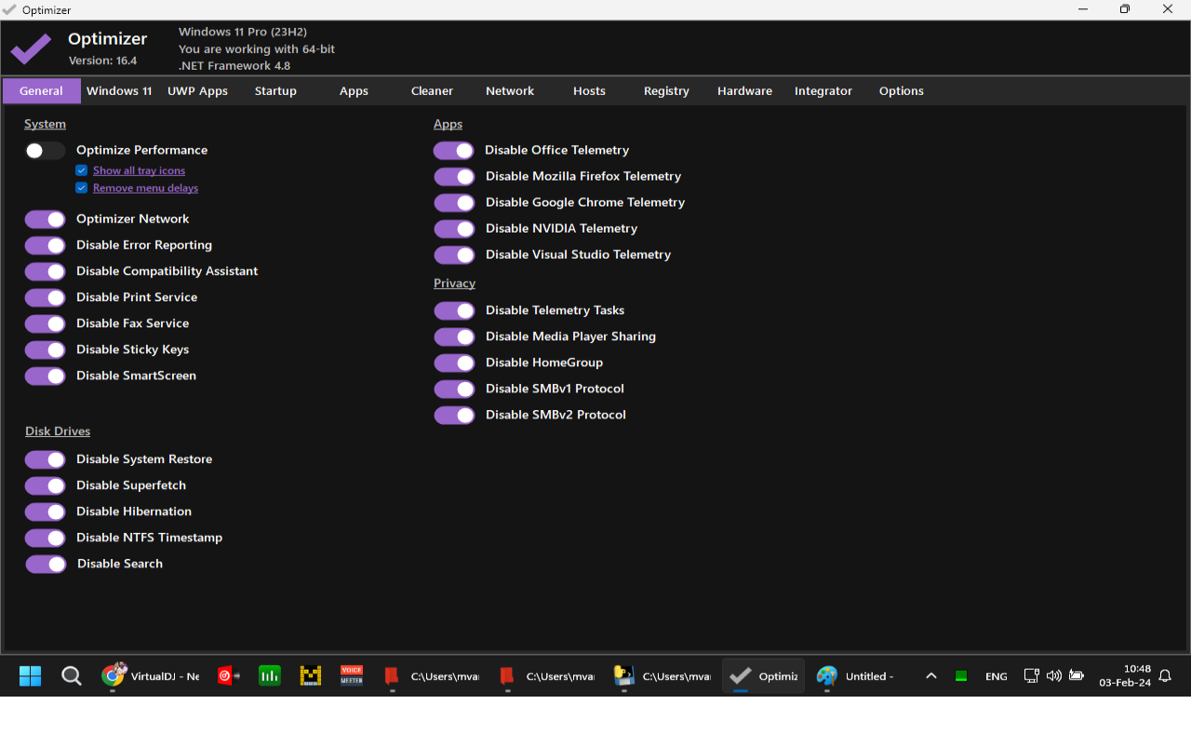Viewport: 1191px width, 744px height.
Task: Switch to Integrator tab
Action: 823,91
